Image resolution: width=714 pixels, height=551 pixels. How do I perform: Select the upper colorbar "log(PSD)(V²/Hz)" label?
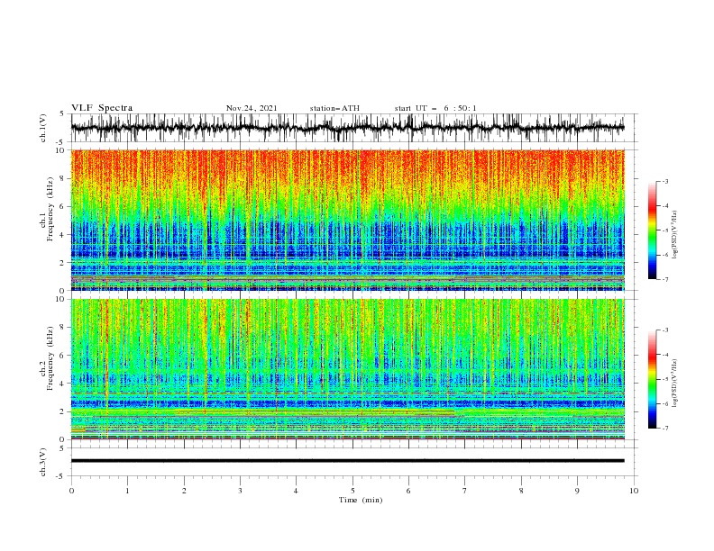(x=674, y=237)
